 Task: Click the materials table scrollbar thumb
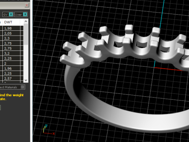[26, 34]
